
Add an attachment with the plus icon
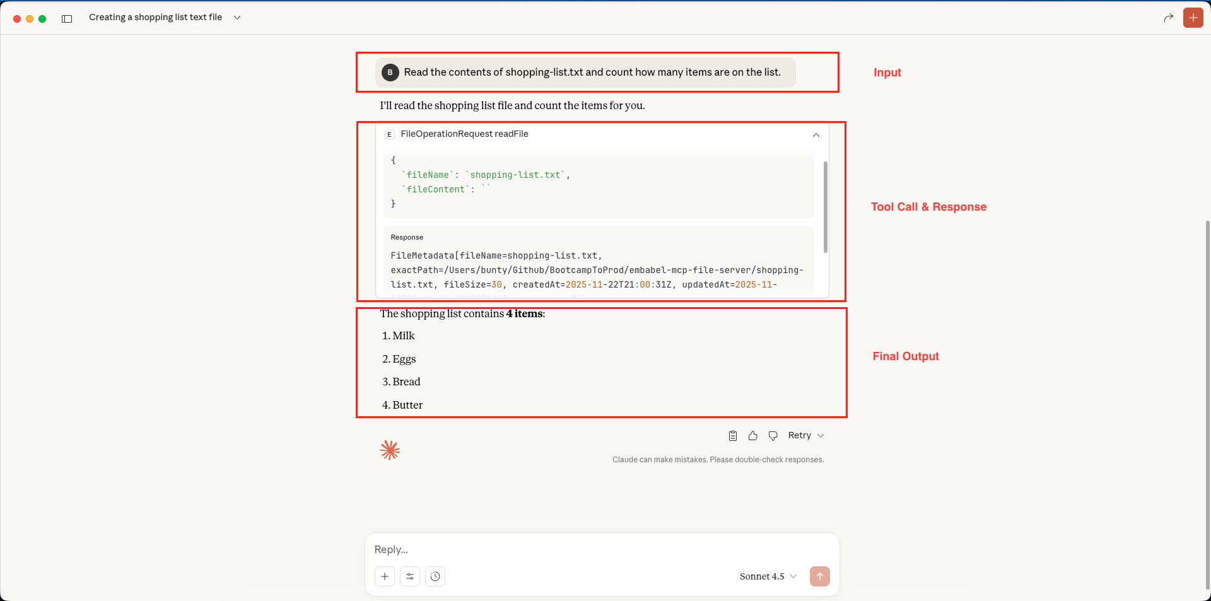[385, 576]
